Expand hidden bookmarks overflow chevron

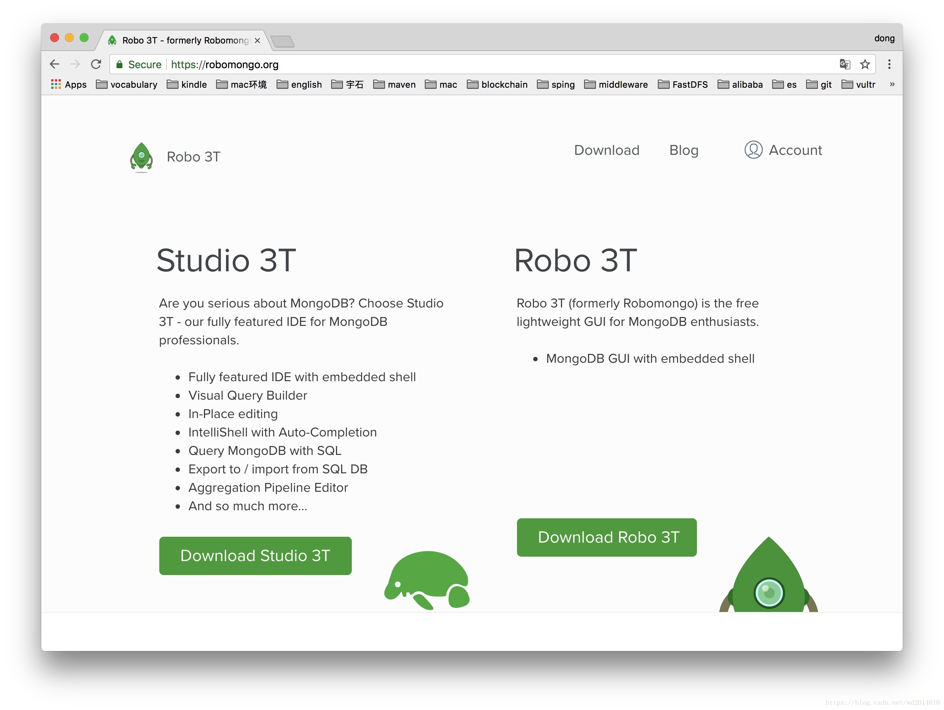coord(892,84)
